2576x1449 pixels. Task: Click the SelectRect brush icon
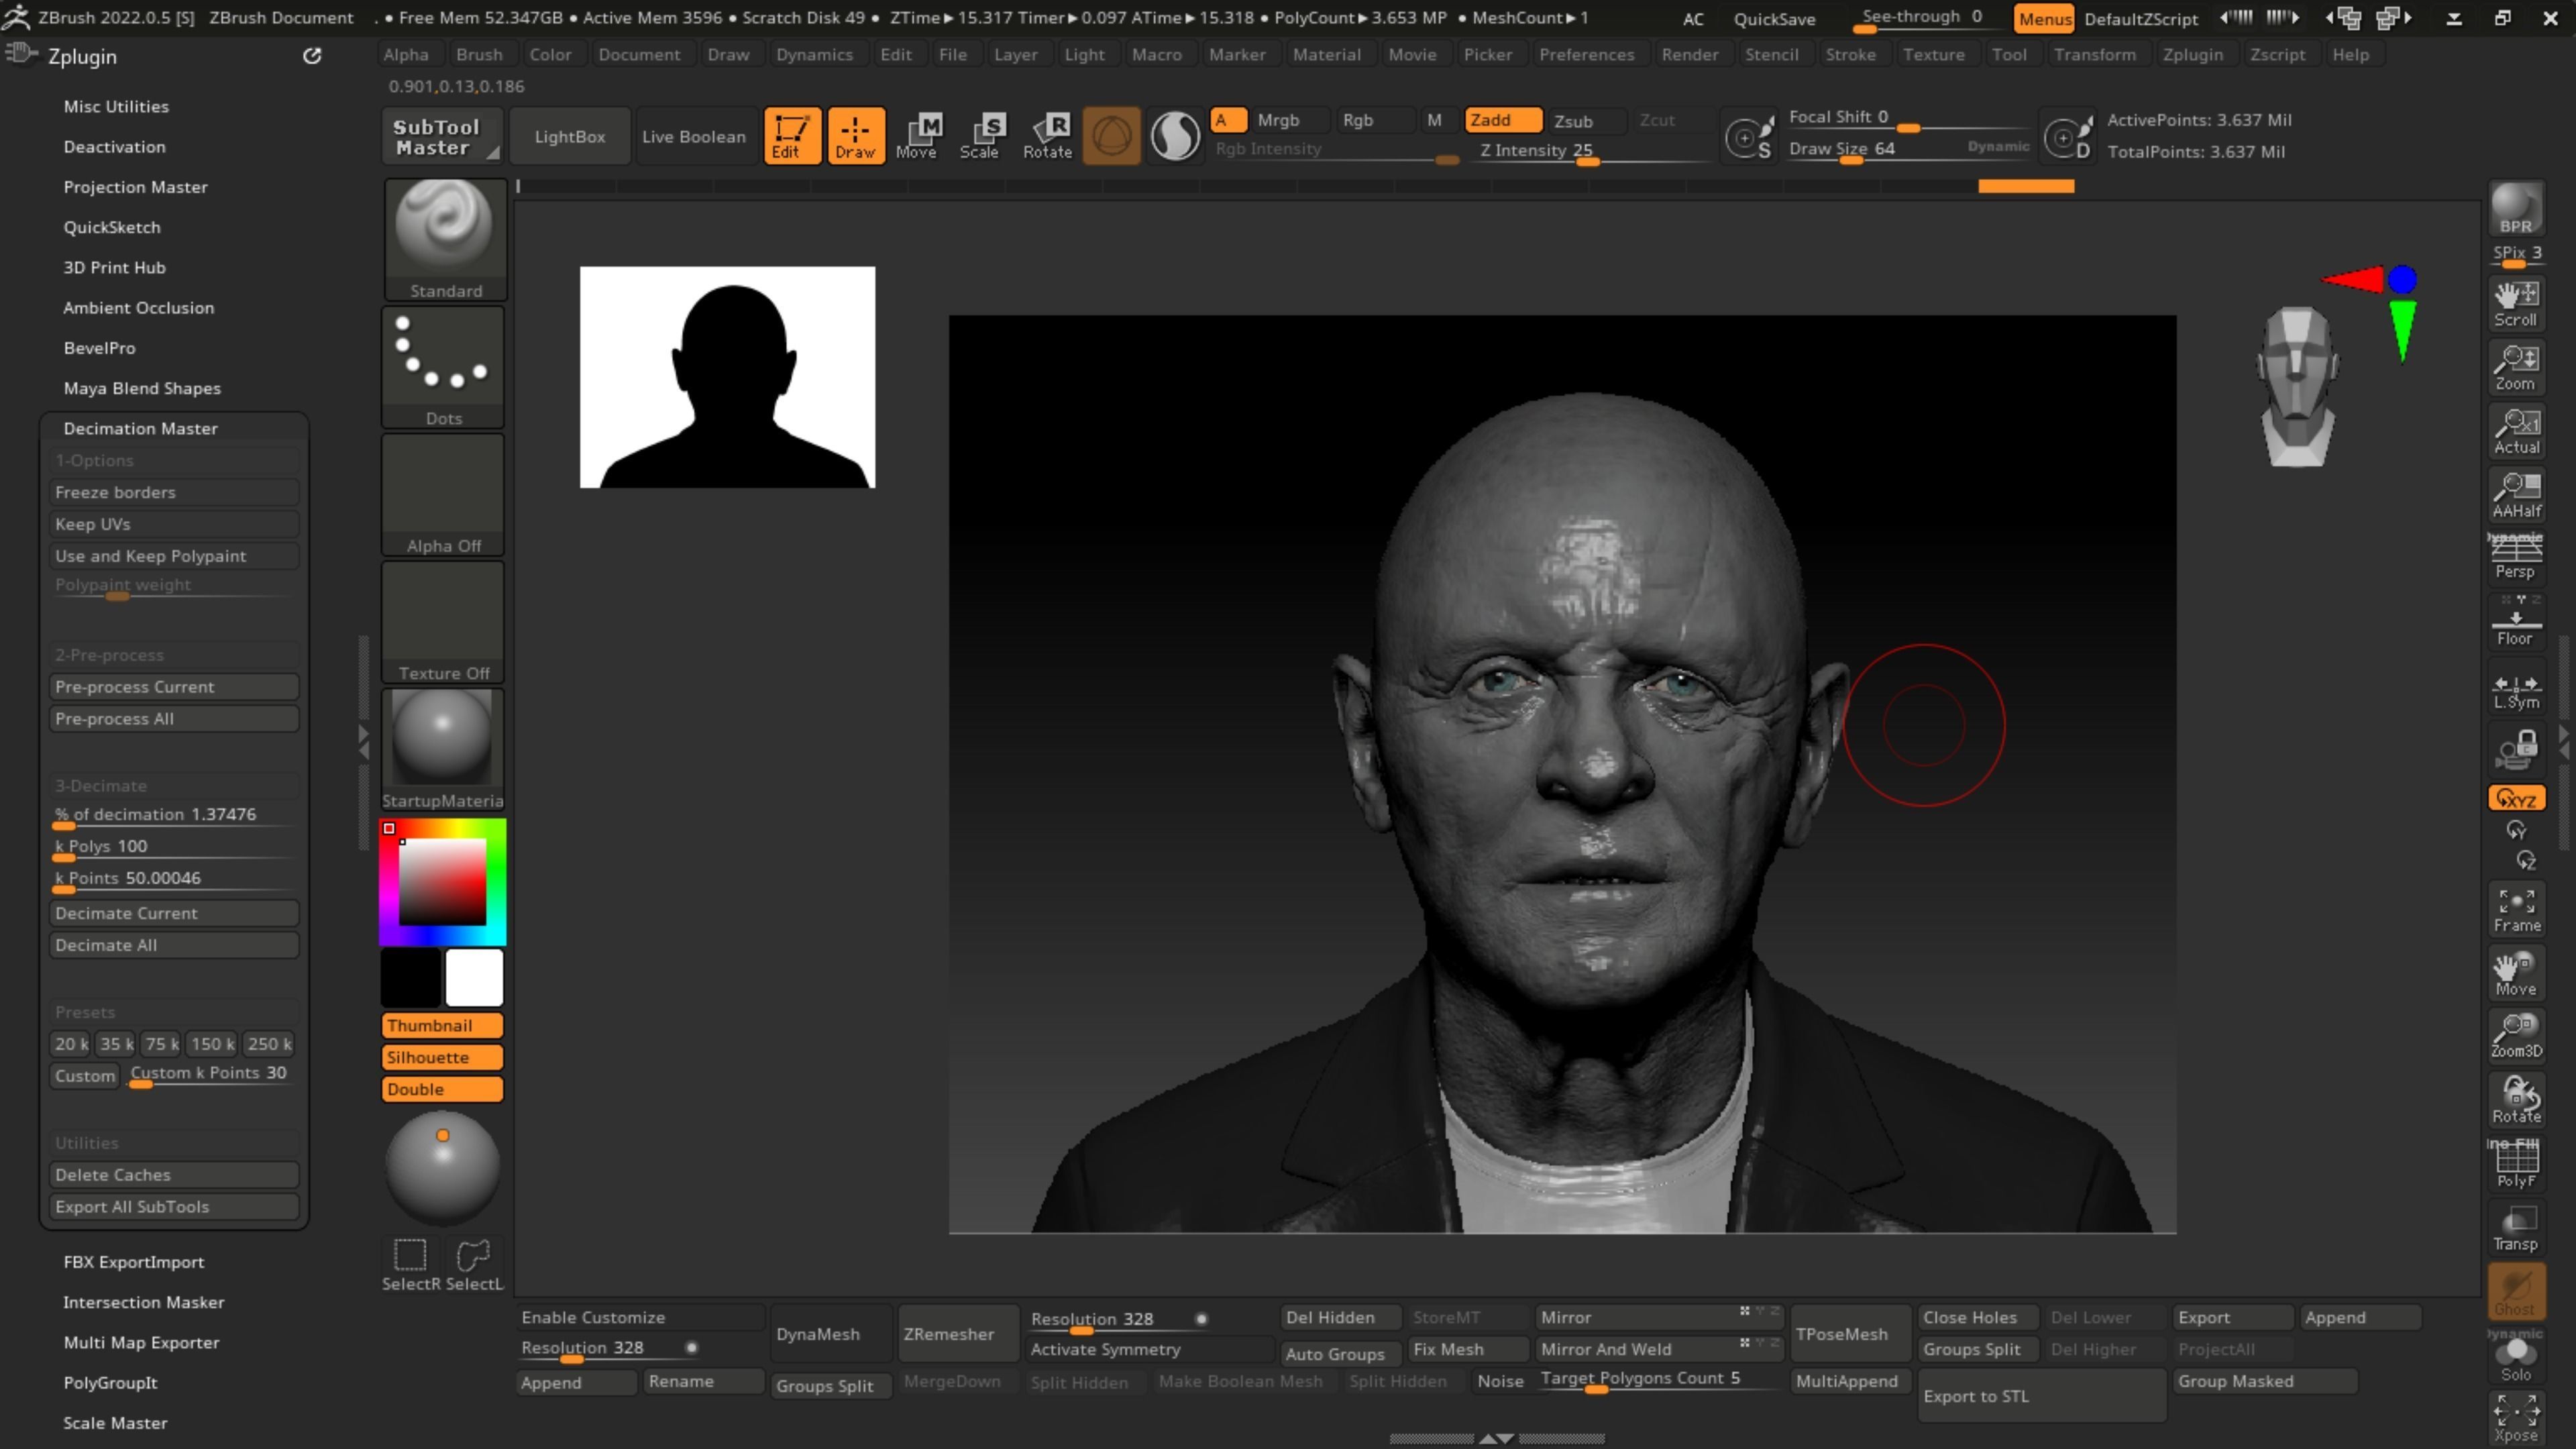pos(411,1264)
